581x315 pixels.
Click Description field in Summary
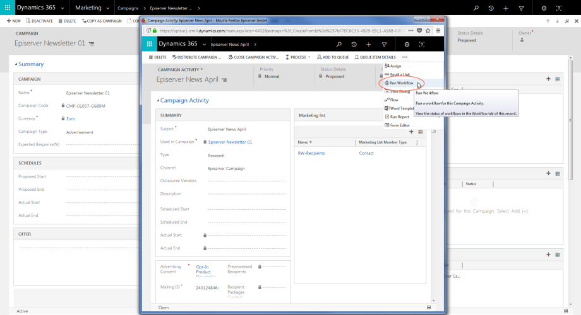pyautogui.click(x=247, y=194)
